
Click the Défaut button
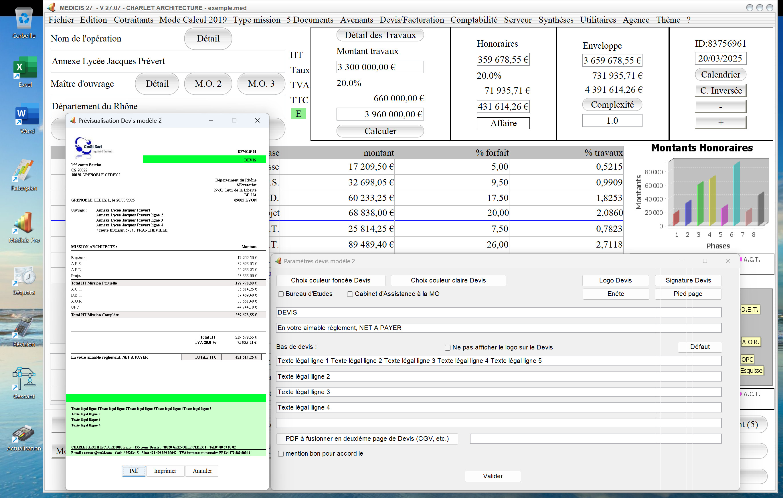click(x=700, y=347)
